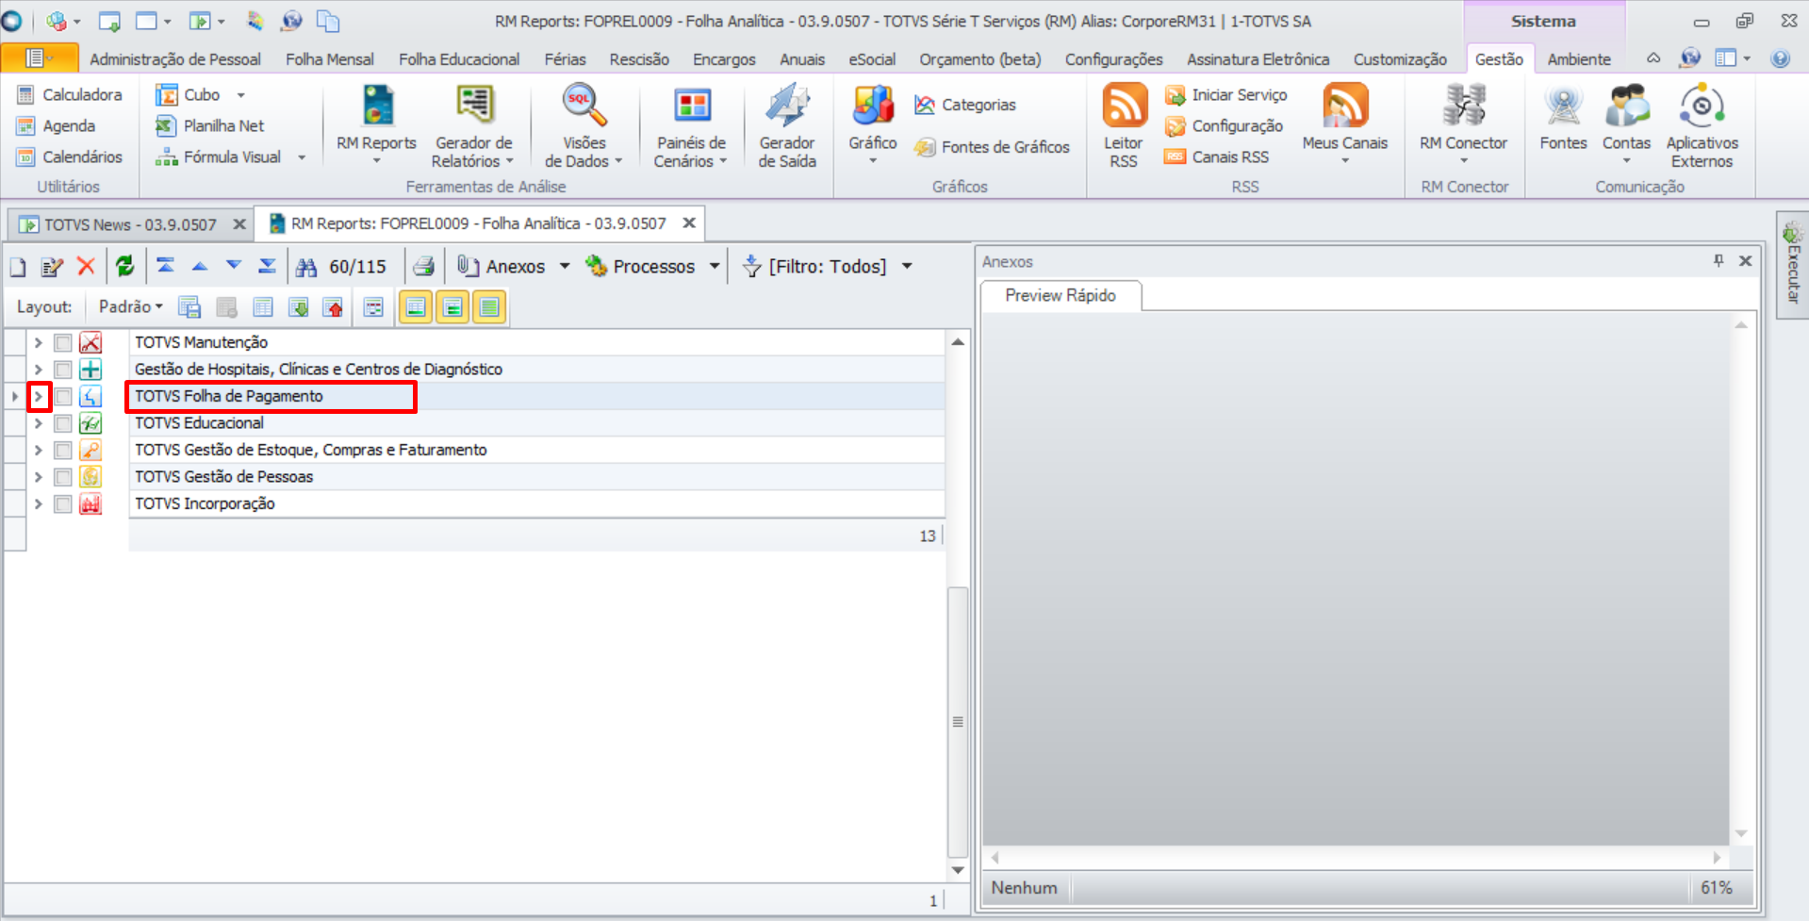Image resolution: width=1809 pixels, height=921 pixels.
Task: Switch to the Férias ribbon tab
Action: 565,59
